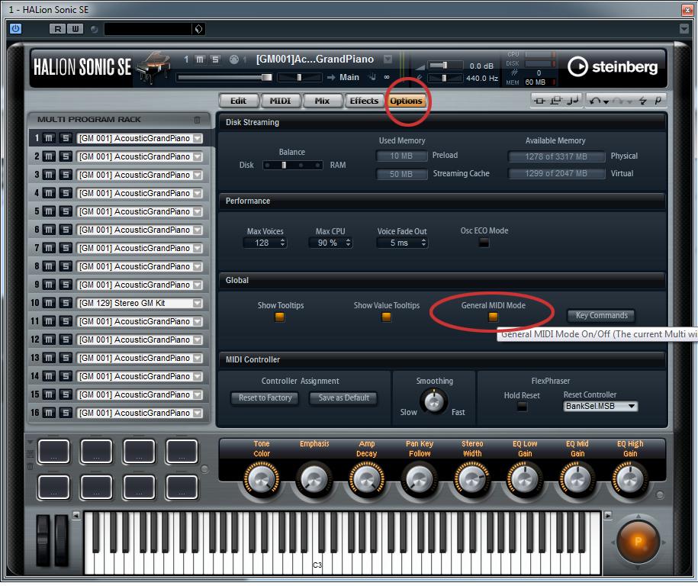This screenshot has height=586, width=698.
Task: Switch to the Edit tab
Action: tap(238, 101)
